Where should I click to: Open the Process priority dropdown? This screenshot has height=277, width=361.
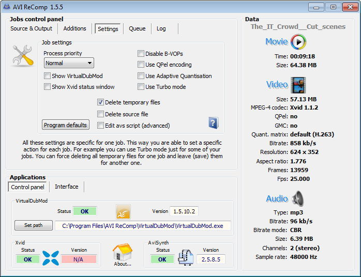69,63
